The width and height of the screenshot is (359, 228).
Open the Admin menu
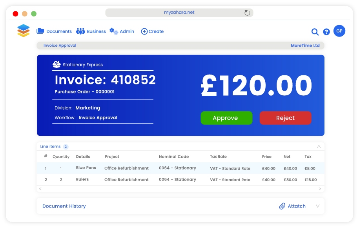127,31
